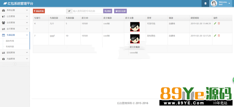The image size is (234, 107).
Task: Click the leaf logo beside 红包系统管理平台
Action: pyautogui.click(x=5, y=3)
